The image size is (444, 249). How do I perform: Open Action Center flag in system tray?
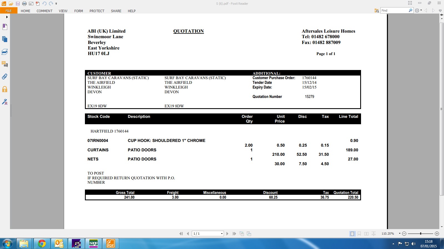click(400, 244)
